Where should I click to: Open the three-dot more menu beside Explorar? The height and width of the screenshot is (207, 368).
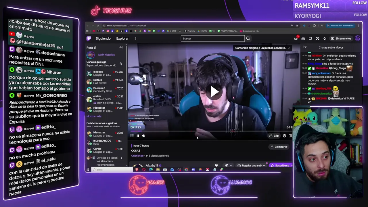[136, 39]
